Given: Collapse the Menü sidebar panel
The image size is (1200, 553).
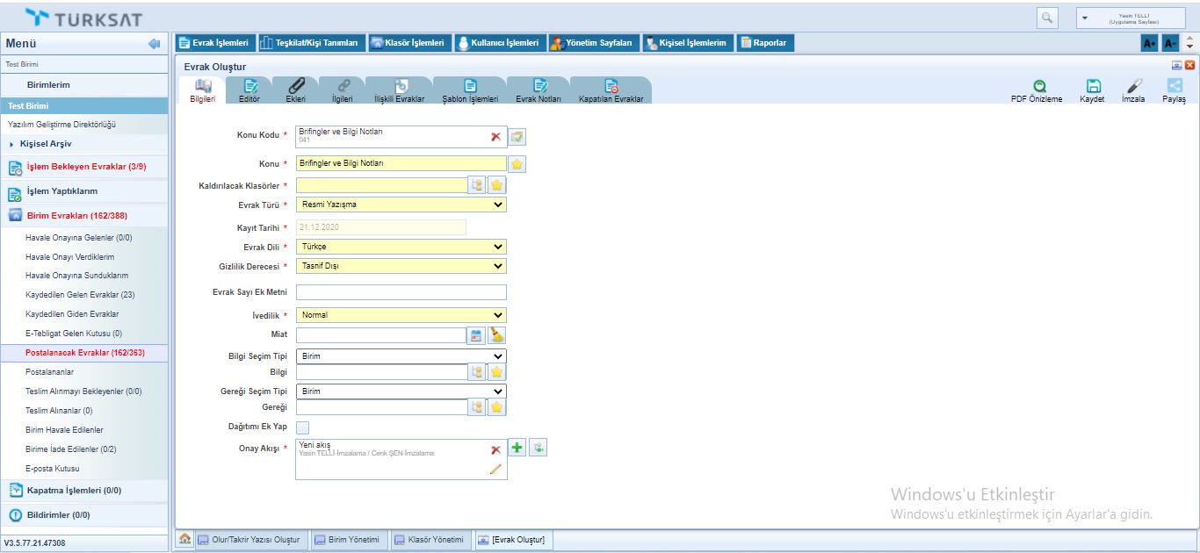Looking at the screenshot, I should [154, 44].
